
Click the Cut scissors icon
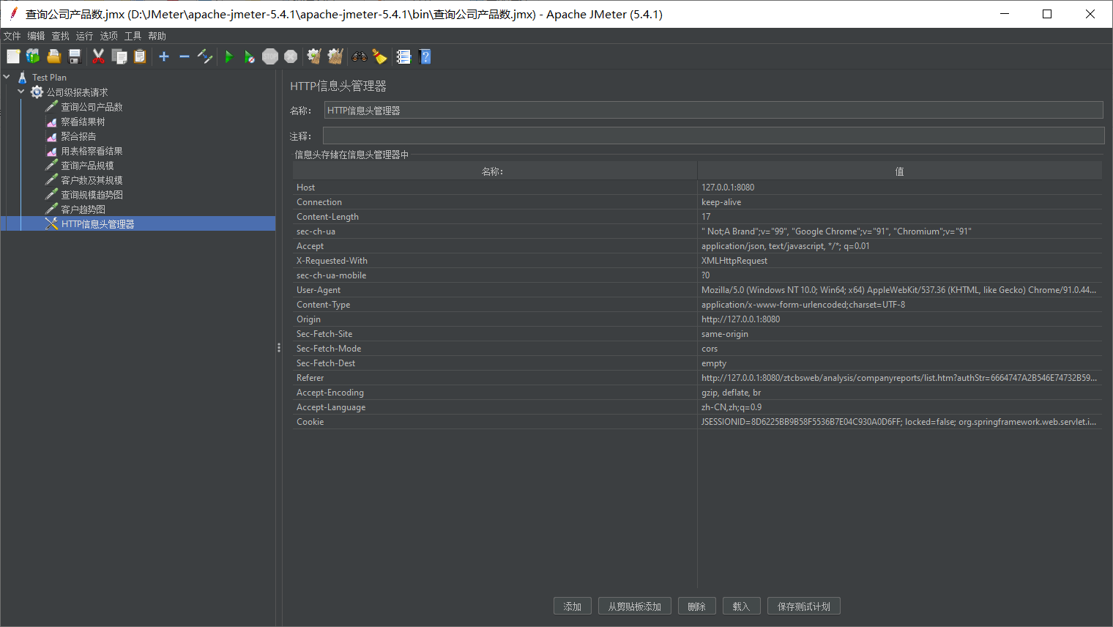coord(98,56)
